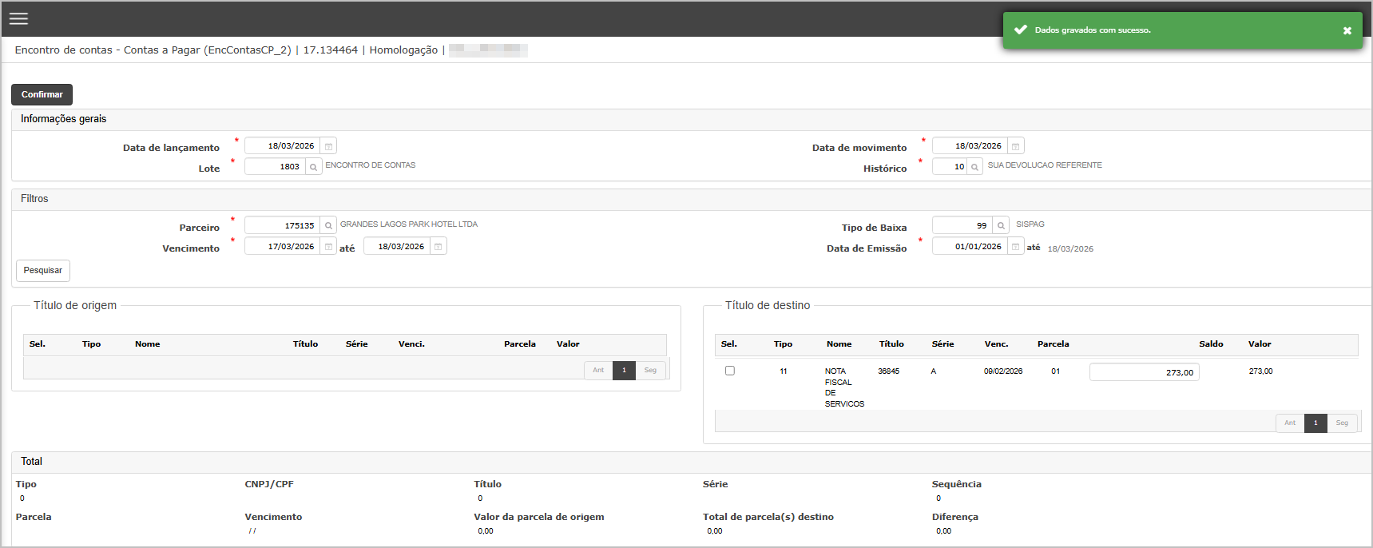Select page 1 in Título de destino
This screenshot has width=1373, height=548.
pyautogui.click(x=1315, y=423)
